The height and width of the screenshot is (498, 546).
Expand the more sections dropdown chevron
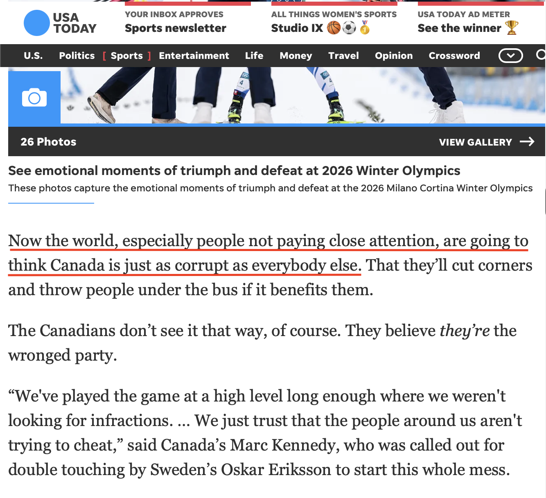[510, 56]
